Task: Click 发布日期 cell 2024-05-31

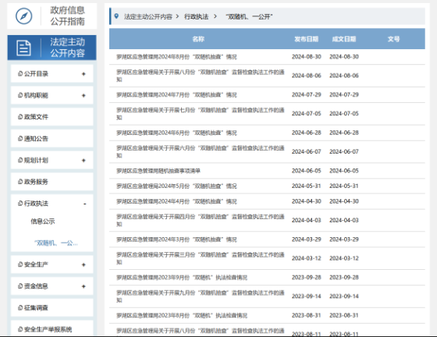Action: click(x=306, y=186)
